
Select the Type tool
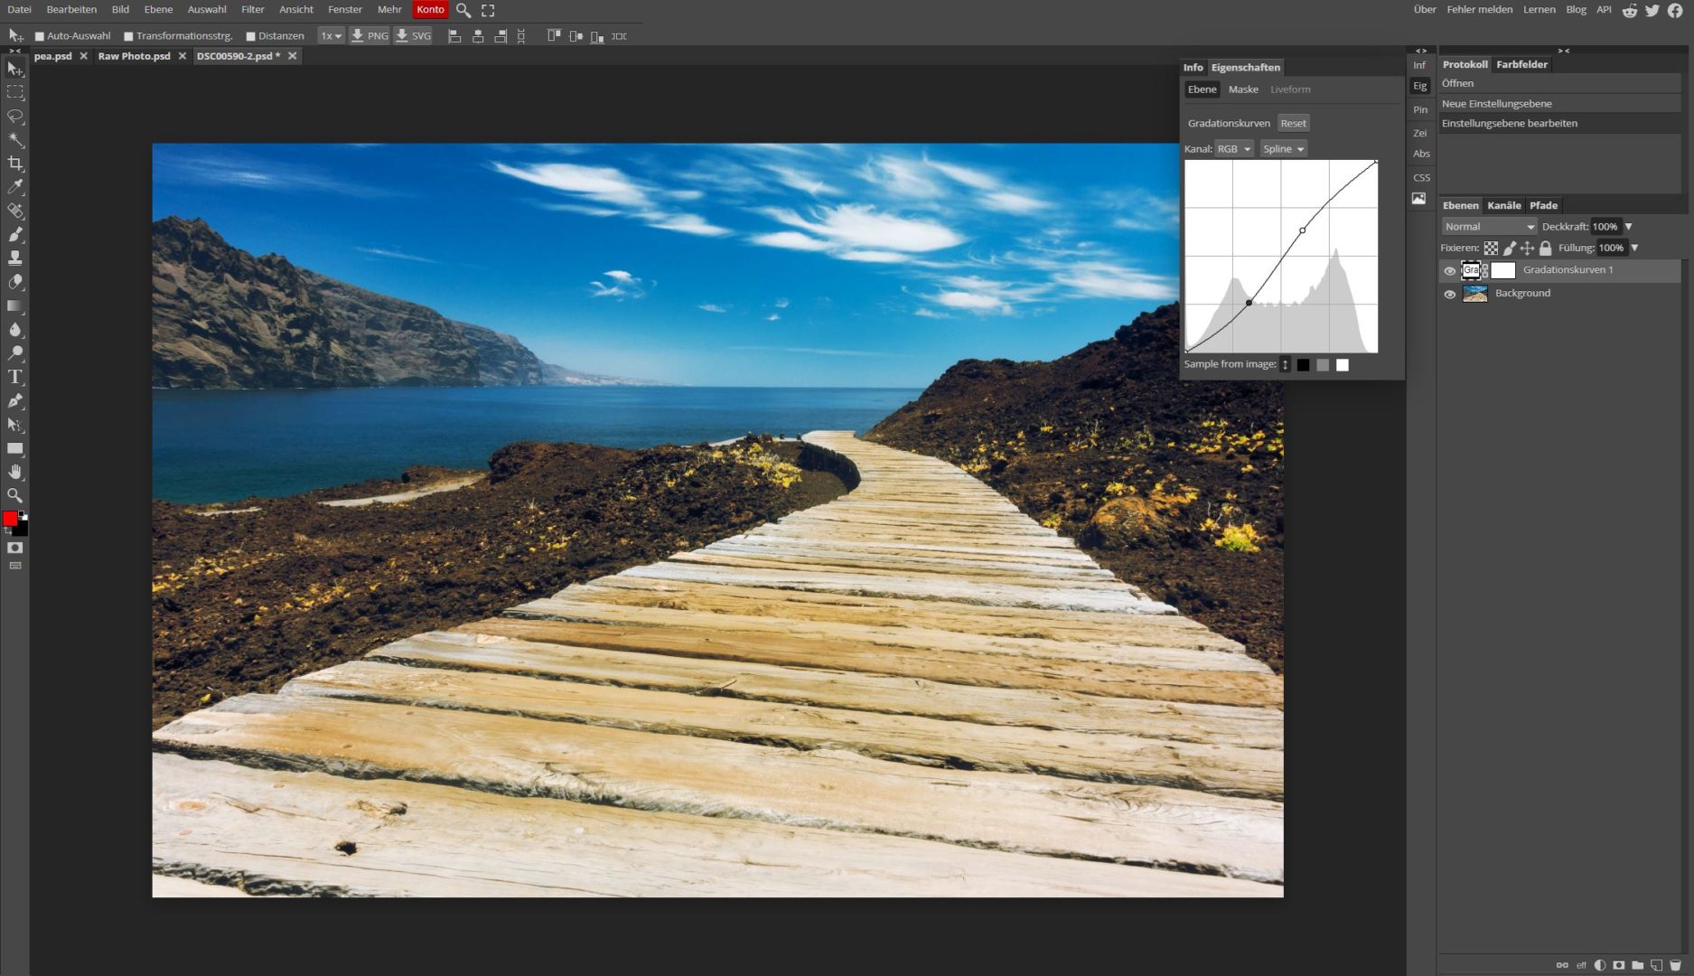point(14,378)
